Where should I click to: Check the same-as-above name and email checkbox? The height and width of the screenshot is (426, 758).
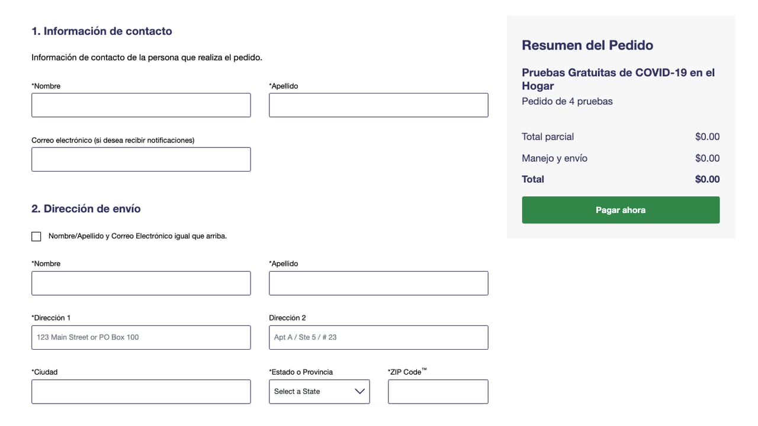[x=36, y=236]
